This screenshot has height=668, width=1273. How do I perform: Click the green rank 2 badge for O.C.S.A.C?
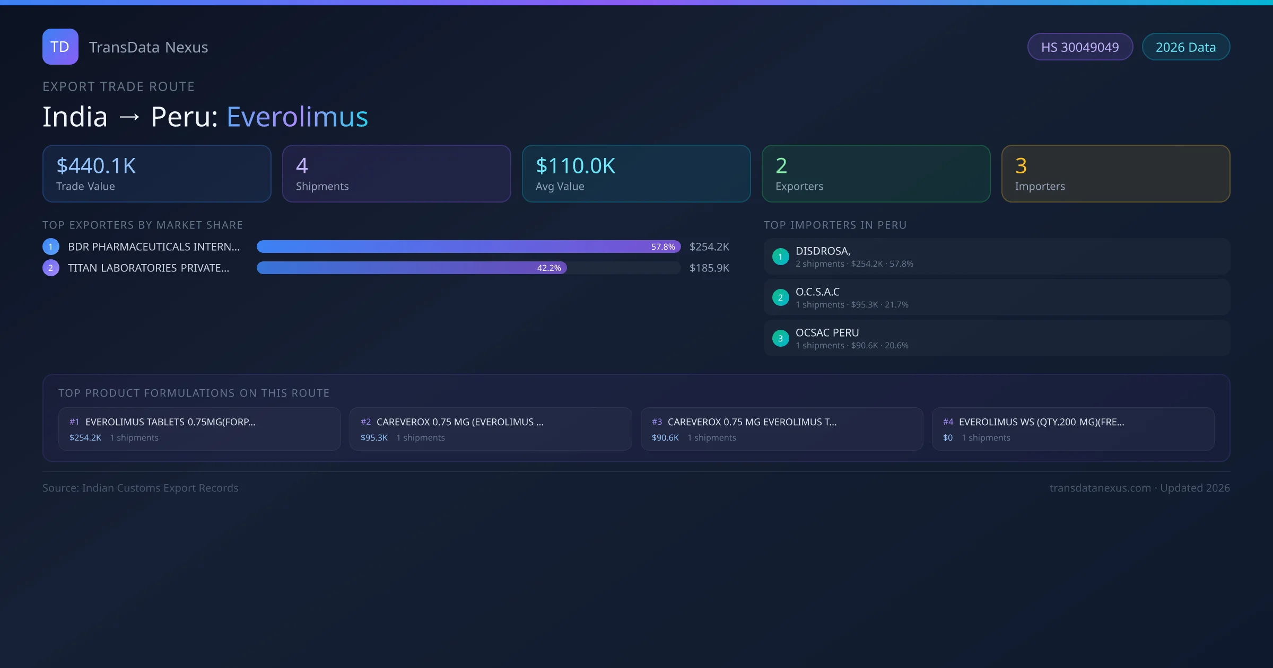(780, 297)
